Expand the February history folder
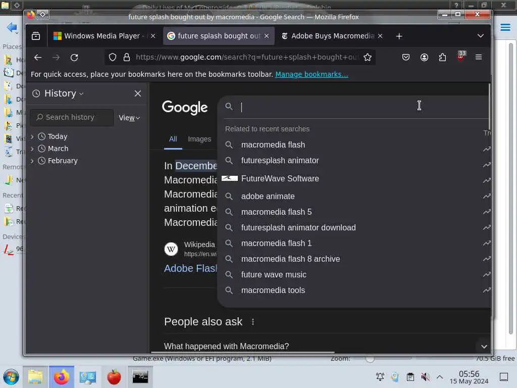 tap(32, 161)
